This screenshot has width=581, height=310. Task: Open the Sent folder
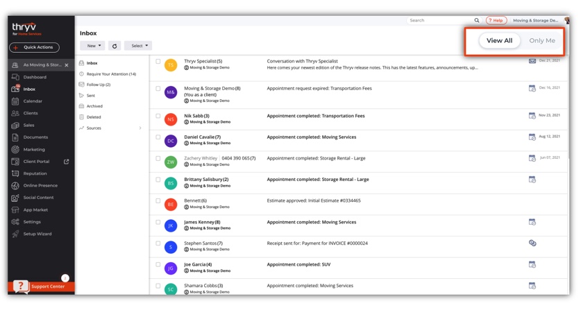[91, 96]
